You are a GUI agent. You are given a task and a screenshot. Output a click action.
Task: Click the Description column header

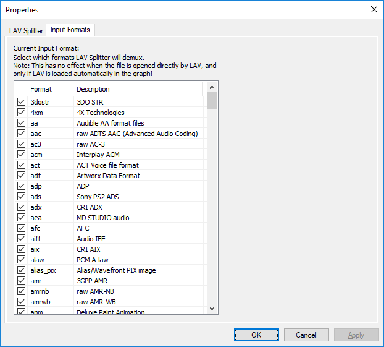(x=138, y=89)
